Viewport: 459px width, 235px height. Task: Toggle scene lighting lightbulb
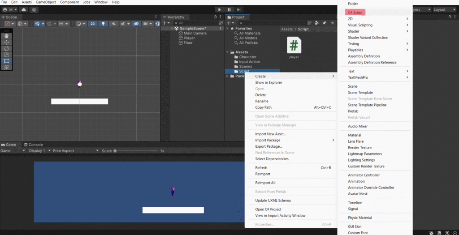click(x=104, y=24)
